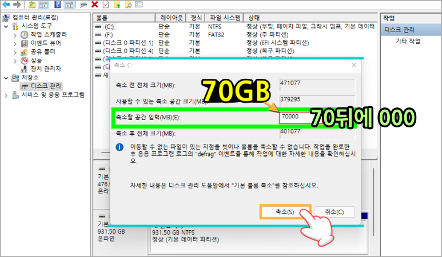Click the 장치 관리자 icon
This screenshot has height=257, width=442.
(x=25, y=69)
